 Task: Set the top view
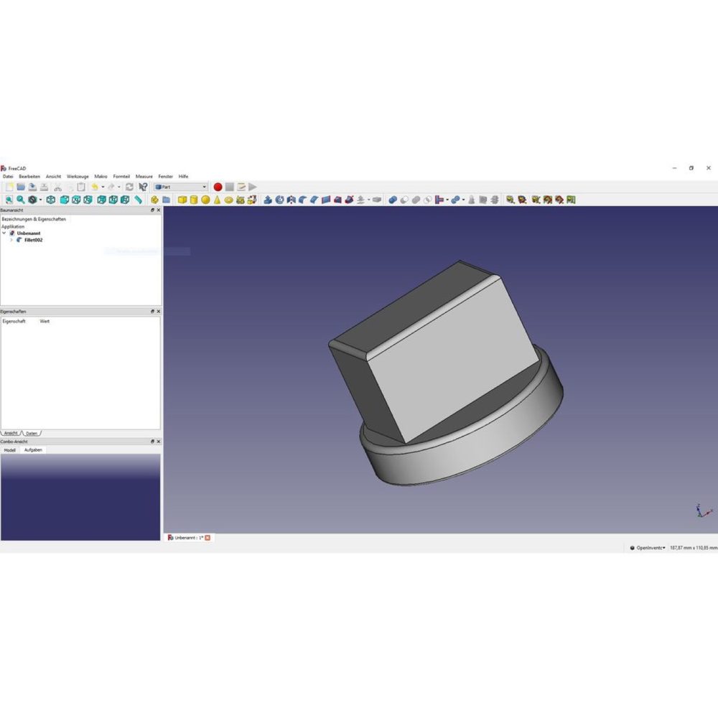pos(76,200)
